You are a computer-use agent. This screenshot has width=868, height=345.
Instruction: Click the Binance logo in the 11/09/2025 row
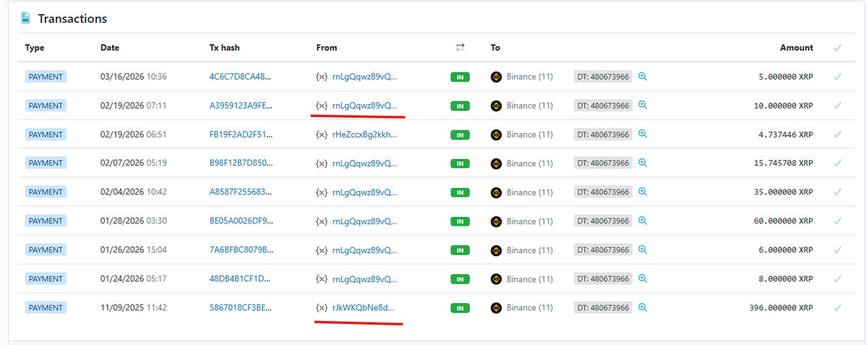tap(496, 307)
